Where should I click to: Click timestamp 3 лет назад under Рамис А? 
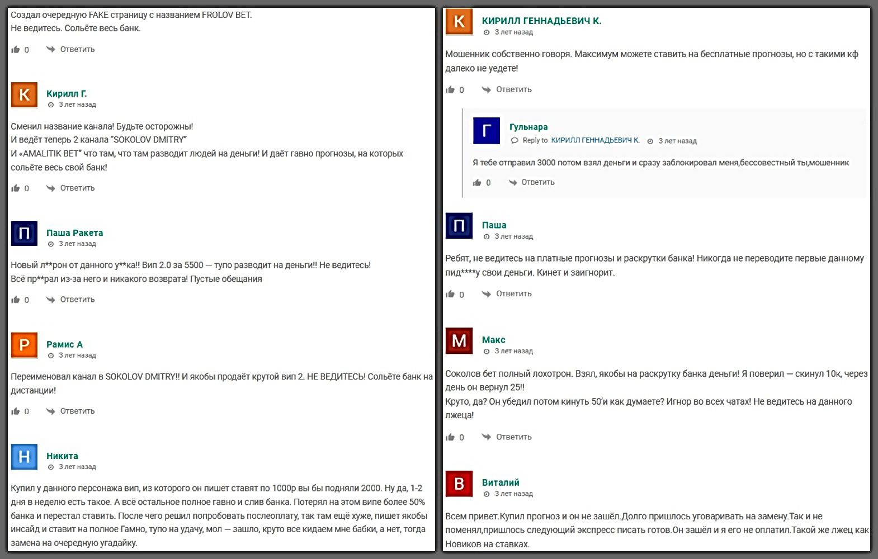[x=77, y=356]
